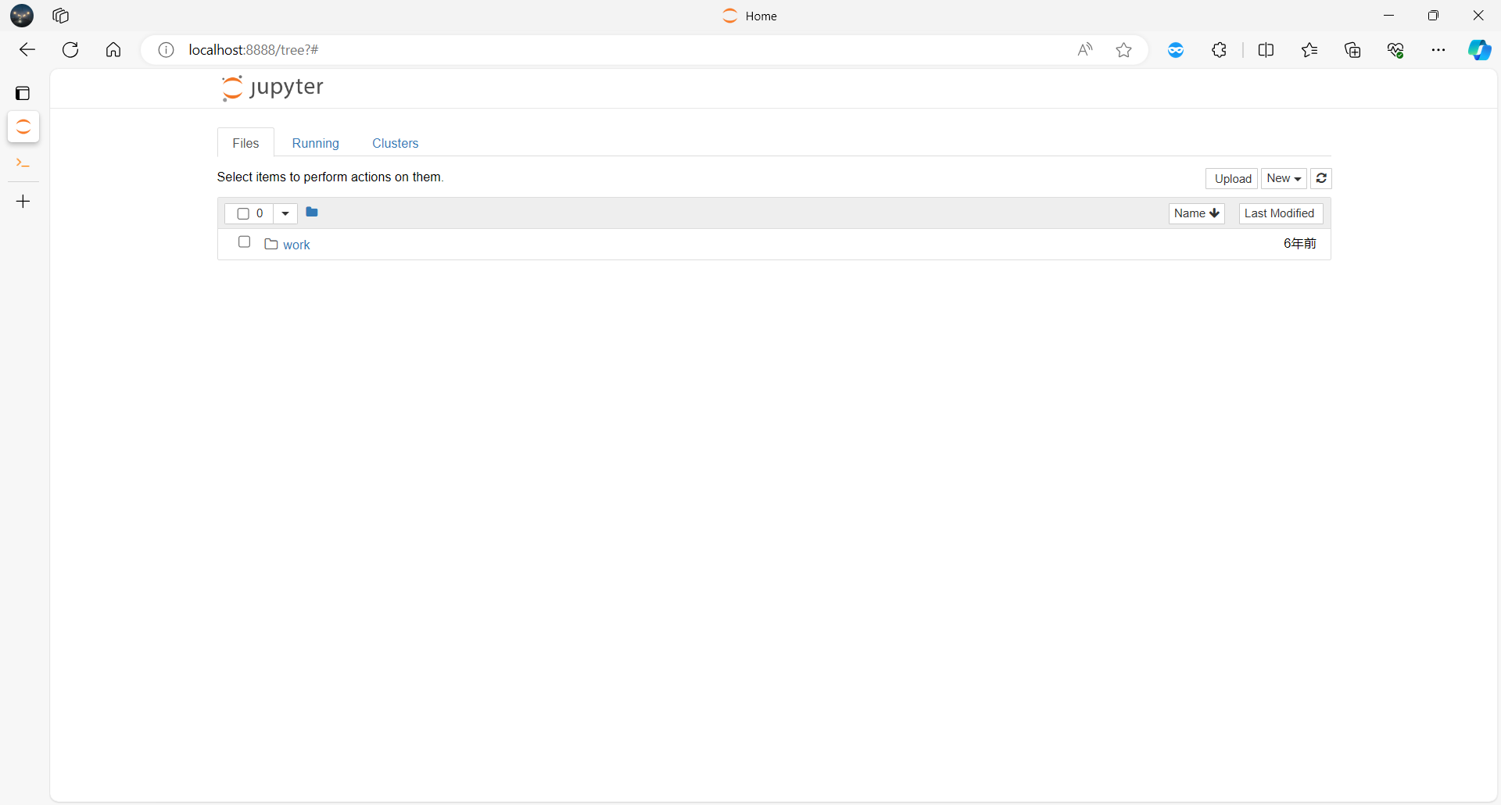Enable read aloud in the address bar
The width and height of the screenshot is (1501, 805).
(x=1084, y=49)
